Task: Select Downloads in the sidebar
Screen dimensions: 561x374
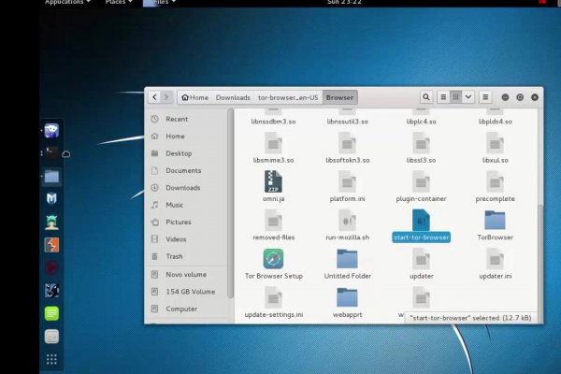Action: (x=183, y=188)
